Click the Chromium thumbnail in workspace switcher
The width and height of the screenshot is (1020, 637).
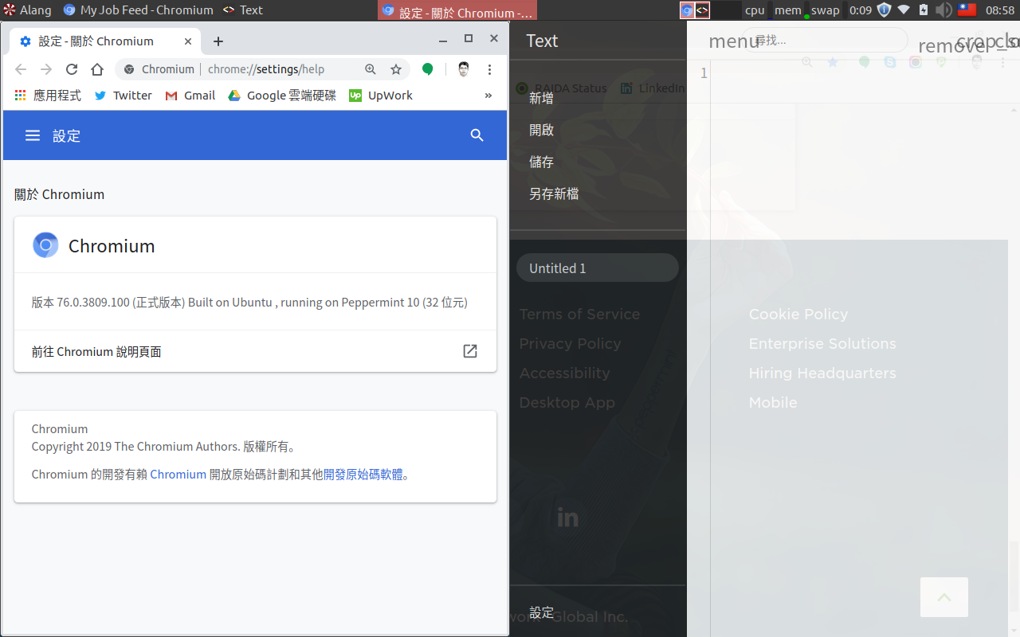click(687, 10)
